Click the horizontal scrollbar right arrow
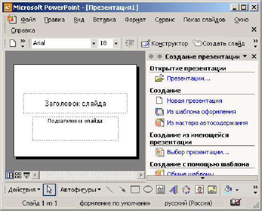This screenshot has width=262, height=211. click(141, 175)
